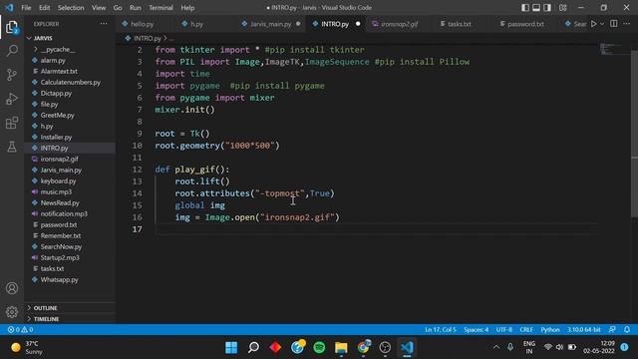638x359 pixels.
Task: Open alarm.py in the explorer
Action: (53, 60)
